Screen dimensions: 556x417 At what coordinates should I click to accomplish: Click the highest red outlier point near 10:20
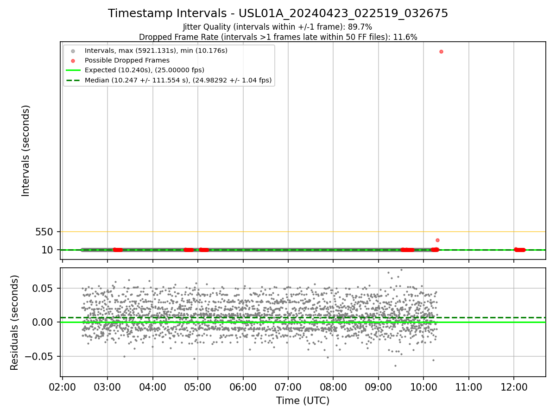tap(441, 51)
